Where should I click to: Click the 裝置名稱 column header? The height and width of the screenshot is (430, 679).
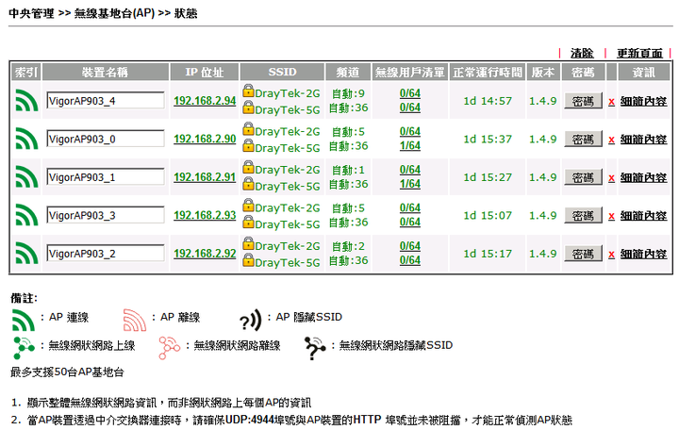point(106,72)
